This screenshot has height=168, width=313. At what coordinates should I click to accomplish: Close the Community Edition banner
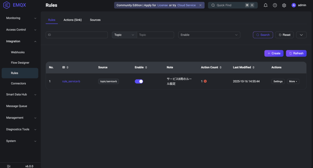(200, 5)
